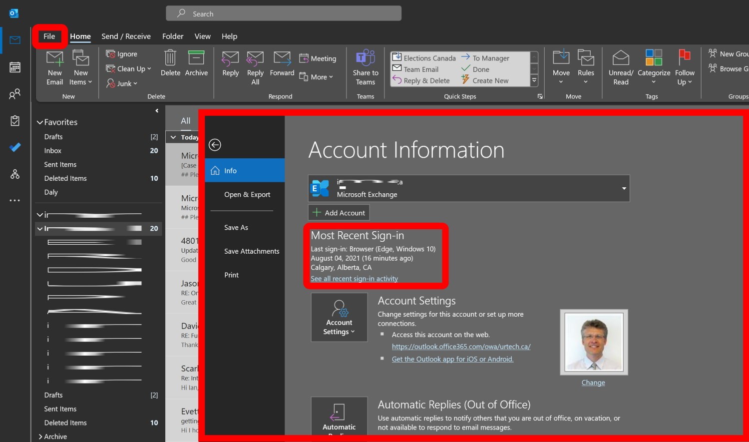The height and width of the screenshot is (442, 749).
Task: Open See all recent sign-in activity link
Action: click(354, 279)
